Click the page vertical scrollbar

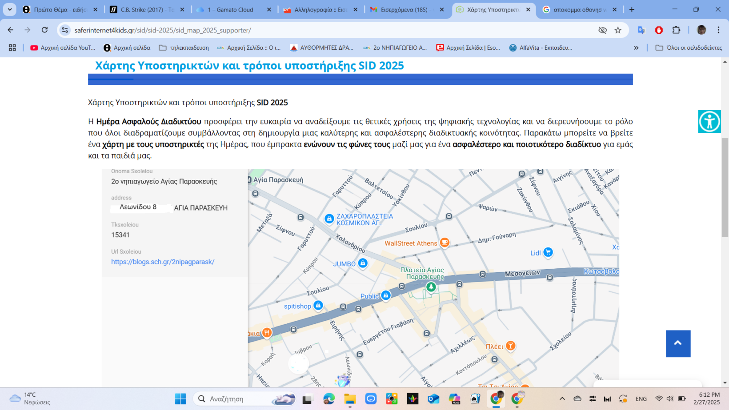point(725,187)
